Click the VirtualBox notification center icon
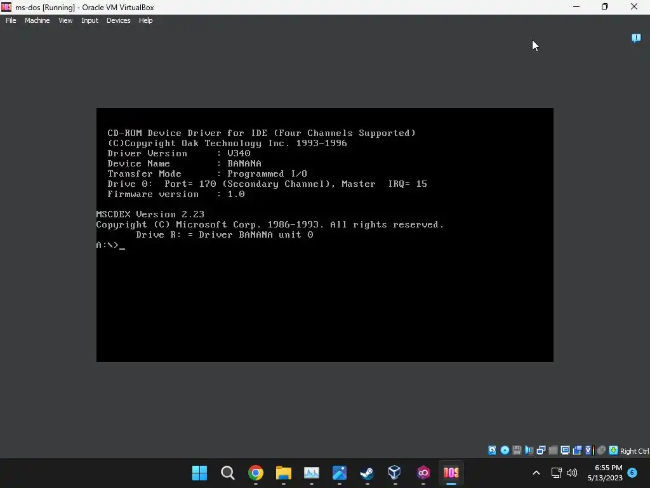 point(636,38)
